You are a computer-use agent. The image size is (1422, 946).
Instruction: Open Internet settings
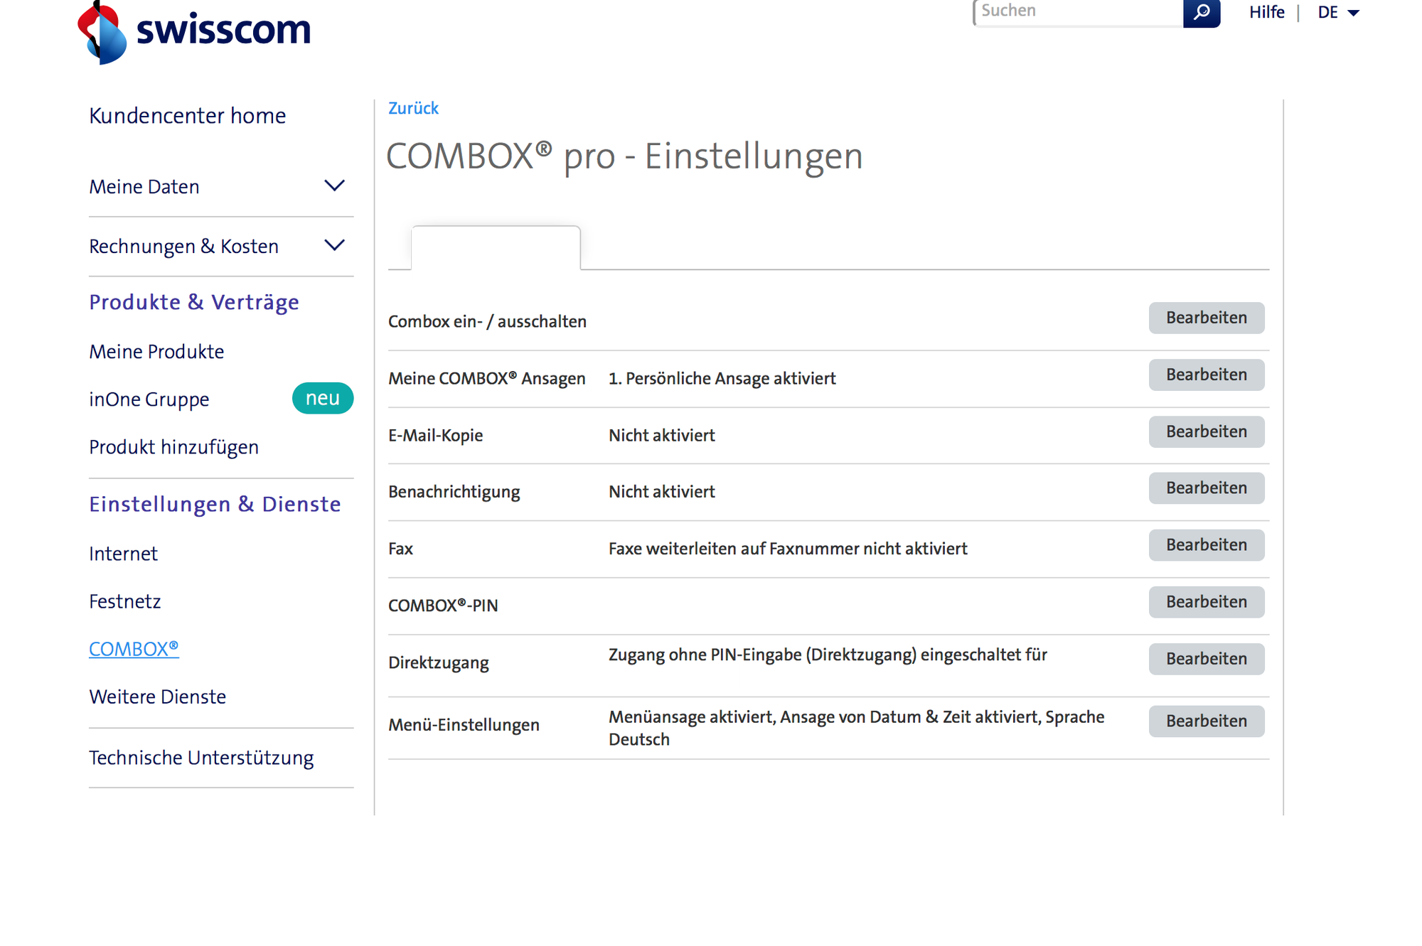[123, 553]
